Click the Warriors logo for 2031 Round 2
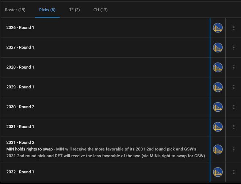The image size is (241, 184). click(x=218, y=149)
